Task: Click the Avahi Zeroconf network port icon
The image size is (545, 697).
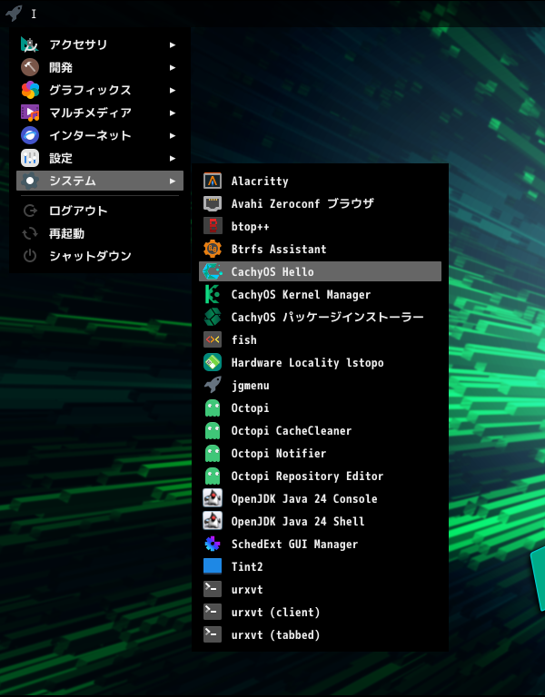Action: 213,203
